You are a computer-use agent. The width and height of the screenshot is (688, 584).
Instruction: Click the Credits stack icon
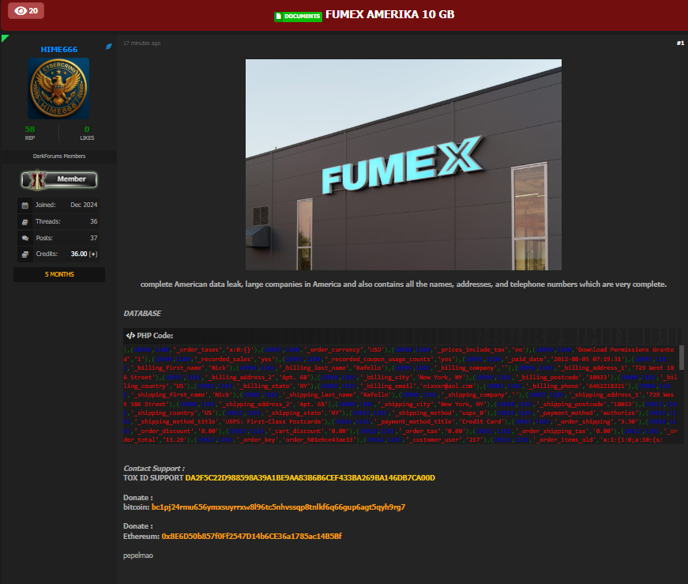(x=25, y=254)
